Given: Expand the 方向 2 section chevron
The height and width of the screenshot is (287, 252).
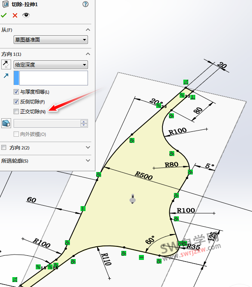Looking at the screenshot, I should coord(88,147).
